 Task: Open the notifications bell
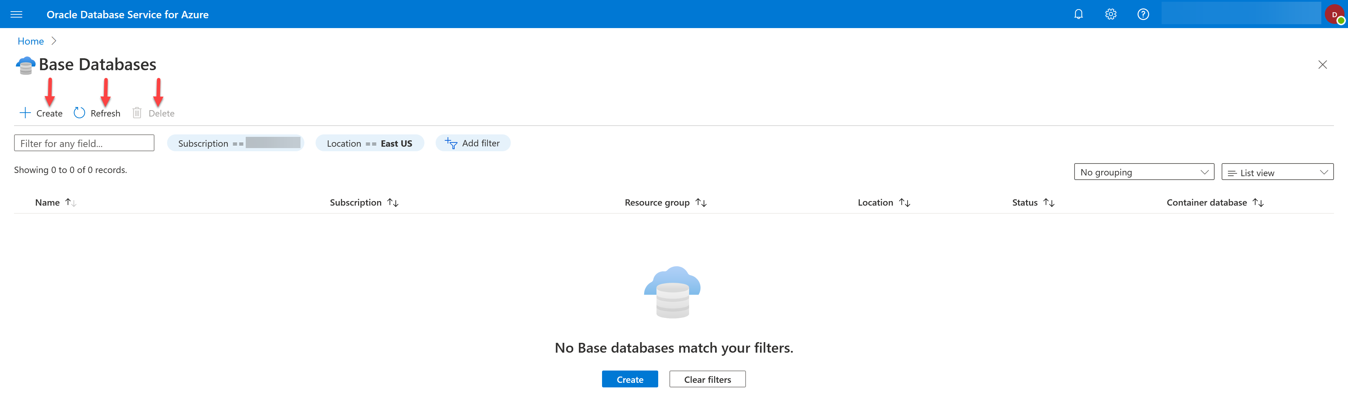[1078, 14]
